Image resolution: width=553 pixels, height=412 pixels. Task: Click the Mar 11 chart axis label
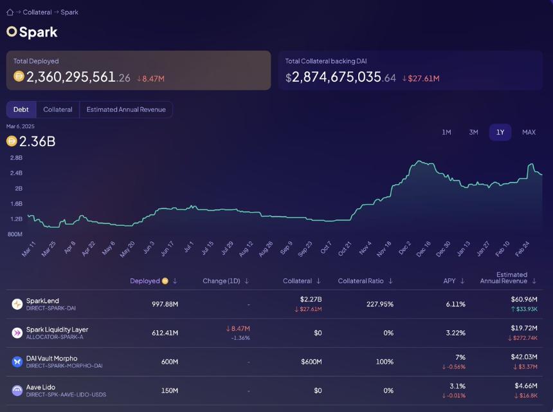click(x=28, y=248)
